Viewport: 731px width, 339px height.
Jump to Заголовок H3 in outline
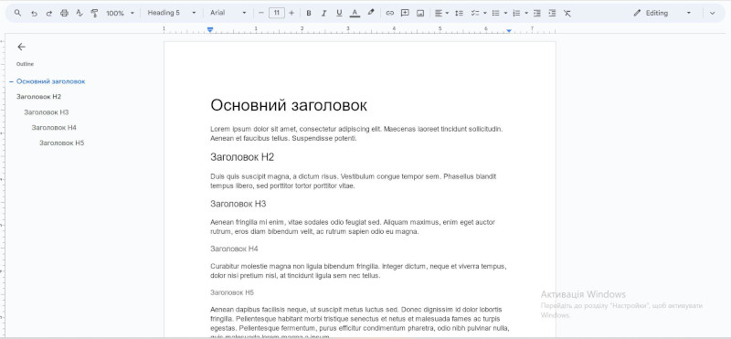(47, 111)
